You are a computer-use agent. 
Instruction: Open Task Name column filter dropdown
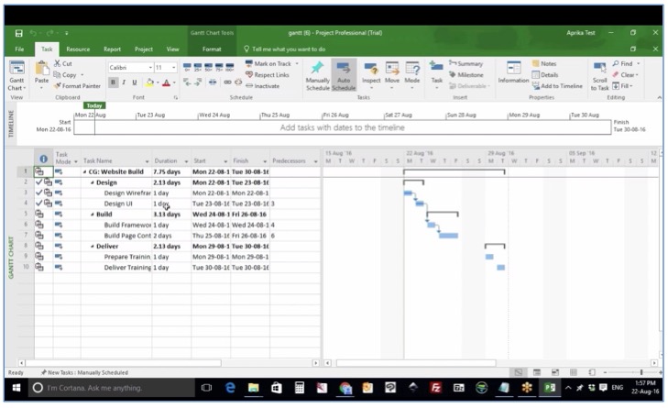(x=147, y=161)
